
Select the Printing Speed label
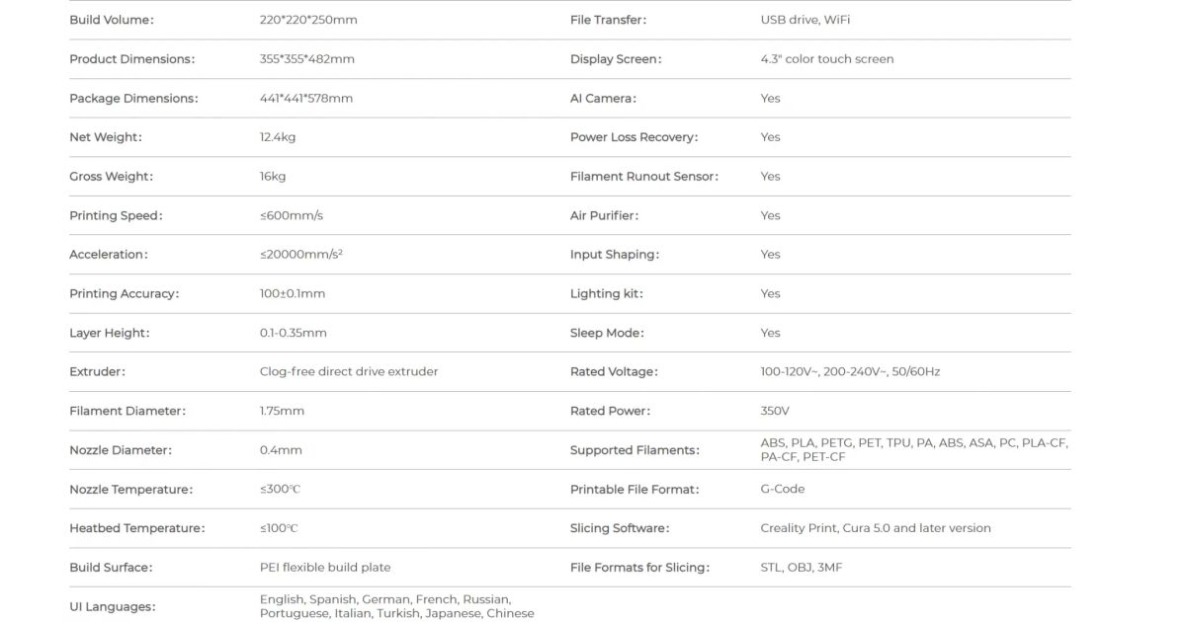click(116, 215)
